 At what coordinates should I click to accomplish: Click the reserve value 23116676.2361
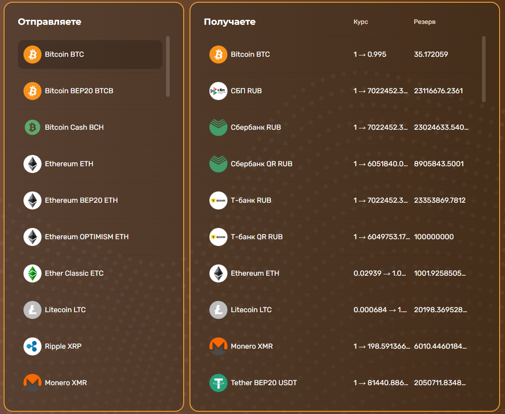tap(438, 91)
